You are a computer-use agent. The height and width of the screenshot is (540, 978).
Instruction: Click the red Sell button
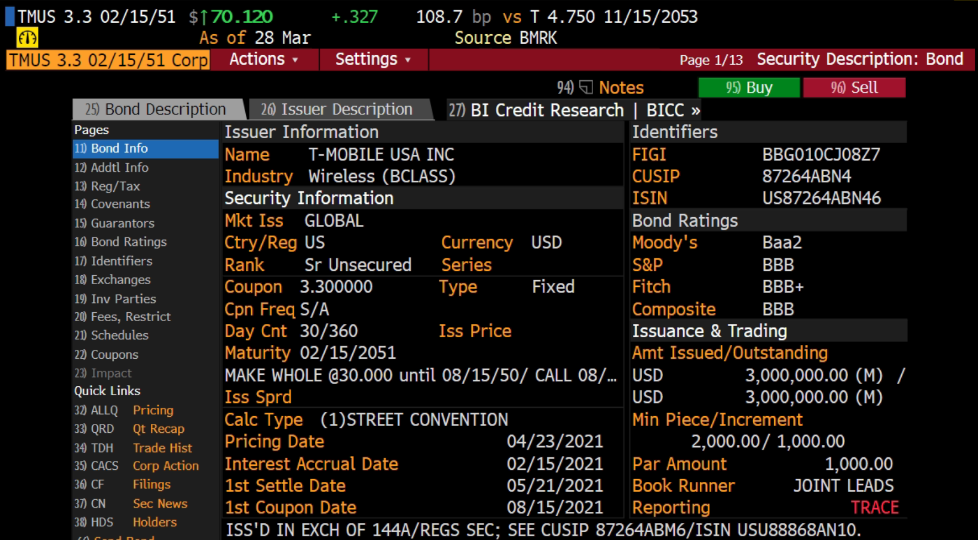pos(854,87)
